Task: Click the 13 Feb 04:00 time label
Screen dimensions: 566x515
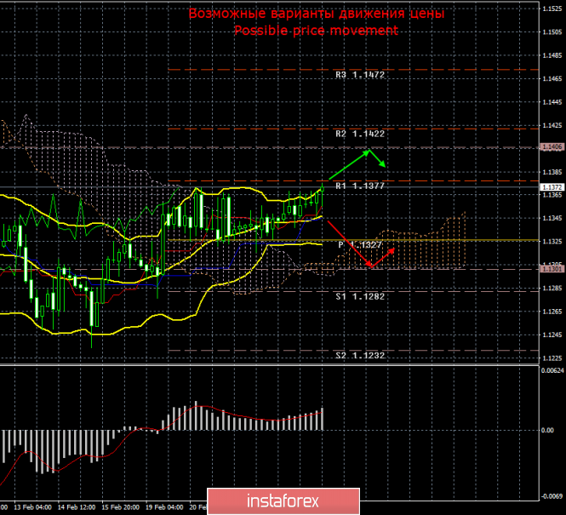Action: (32, 507)
